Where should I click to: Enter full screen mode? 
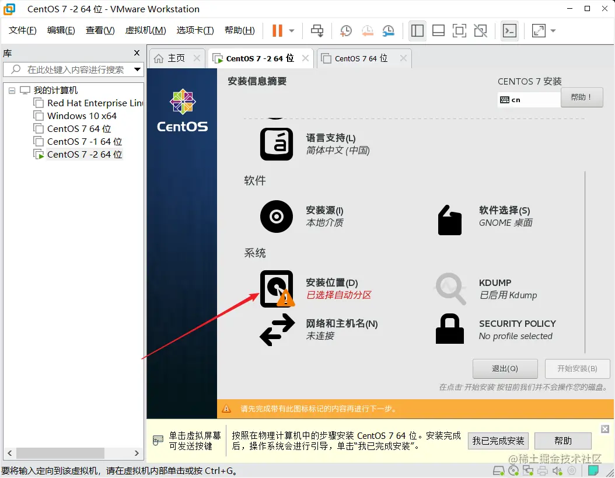pos(459,30)
